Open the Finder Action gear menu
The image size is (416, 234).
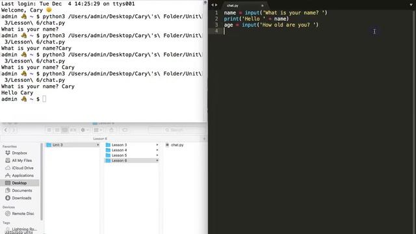pos(84,130)
